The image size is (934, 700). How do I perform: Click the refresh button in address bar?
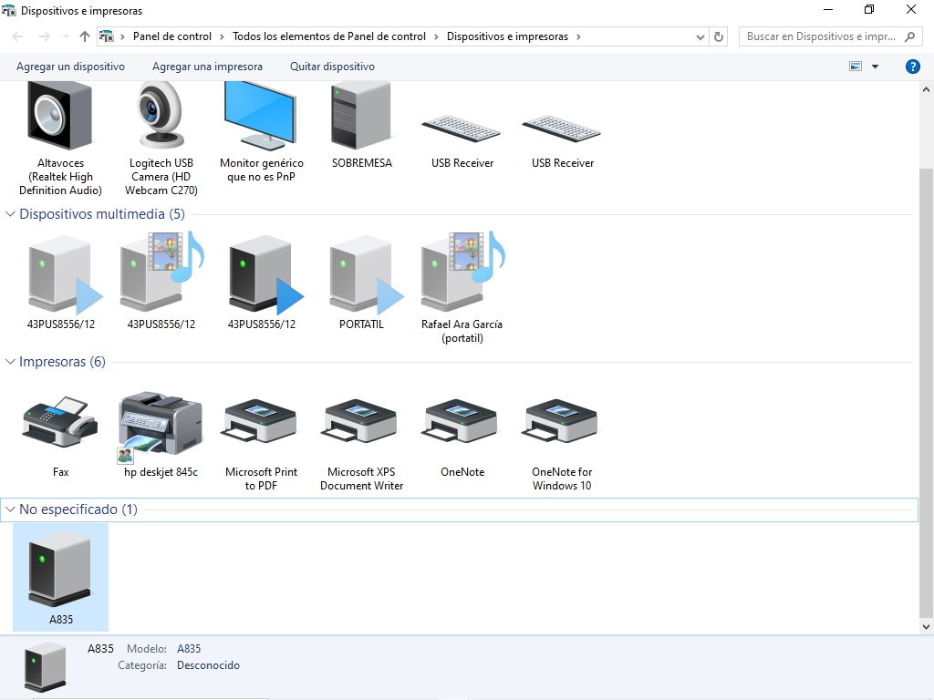(x=719, y=36)
